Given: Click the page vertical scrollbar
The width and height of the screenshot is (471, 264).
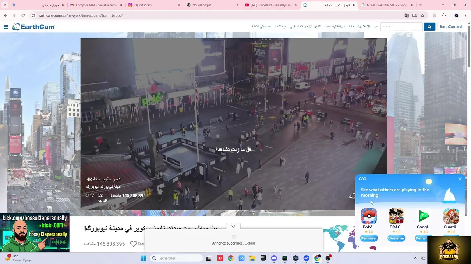Looking at the screenshot, I should (469, 46).
